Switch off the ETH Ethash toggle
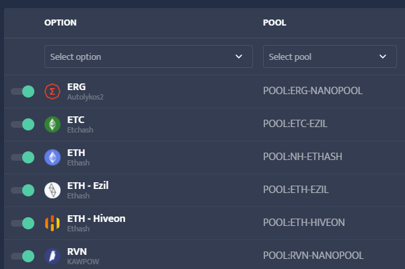405x269 pixels. [22, 157]
